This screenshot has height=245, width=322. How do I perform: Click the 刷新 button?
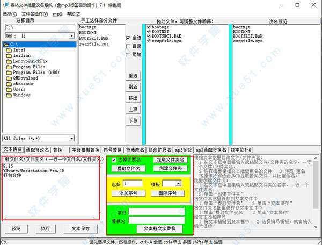click(133, 87)
